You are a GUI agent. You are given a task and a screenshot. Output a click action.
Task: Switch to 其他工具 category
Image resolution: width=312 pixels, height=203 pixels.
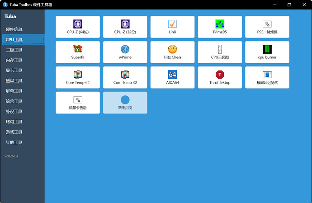pos(23,142)
